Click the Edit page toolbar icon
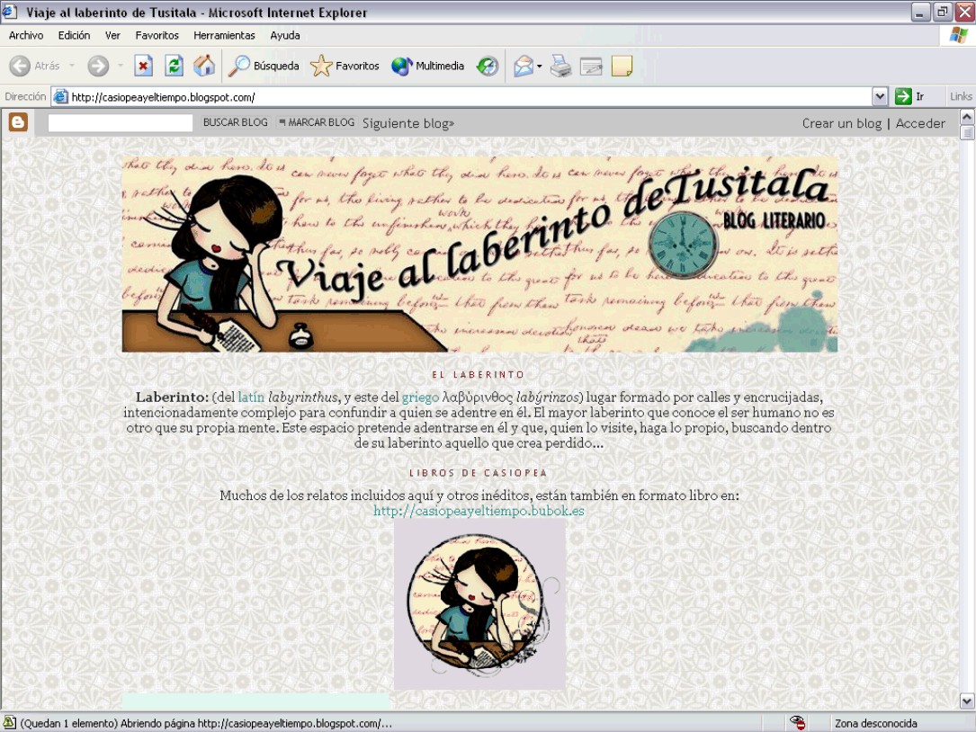Screen dimensions: 976x732 pyautogui.click(x=591, y=66)
